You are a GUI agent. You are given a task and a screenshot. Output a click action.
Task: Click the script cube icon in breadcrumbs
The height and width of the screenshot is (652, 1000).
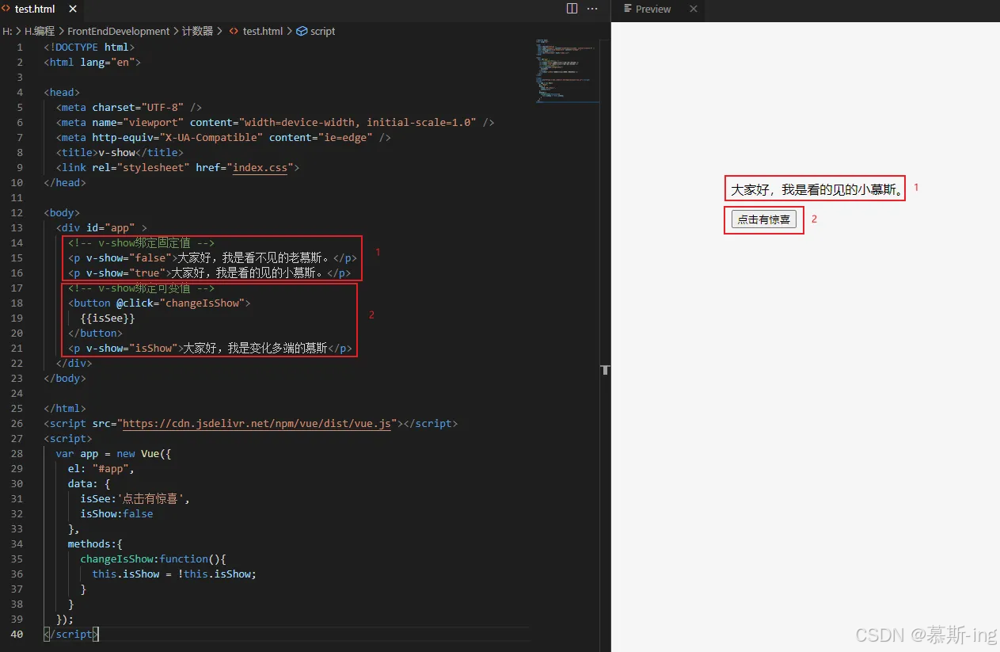point(302,31)
